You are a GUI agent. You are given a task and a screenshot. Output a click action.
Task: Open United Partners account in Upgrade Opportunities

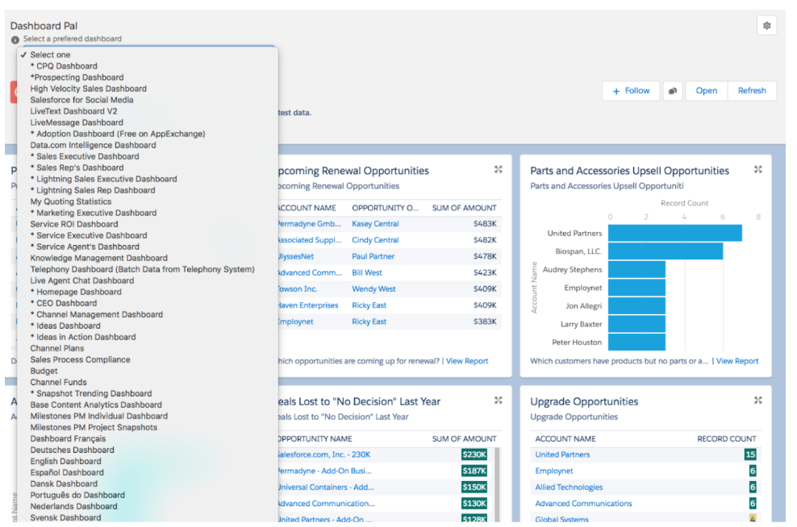pyautogui.click(x=562, y=454)
